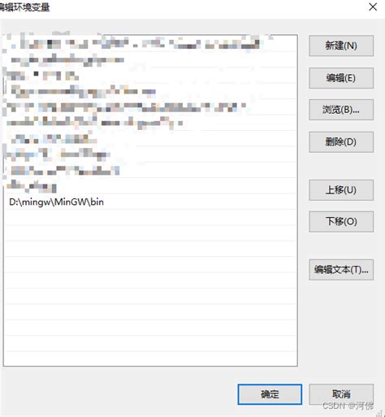Select the D:\mingw\MinGW\bin path entry
Screen dimensions: 385x417
(x=150, y=202)
